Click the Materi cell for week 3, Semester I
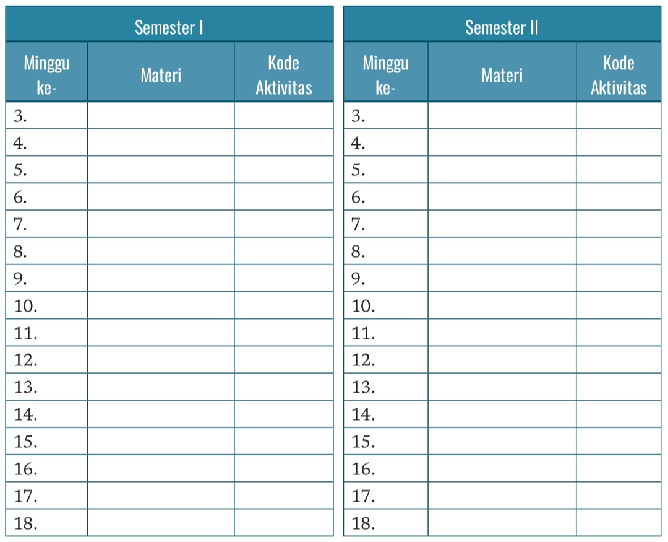This screenshot has width=668, height=542. point(161,115)
